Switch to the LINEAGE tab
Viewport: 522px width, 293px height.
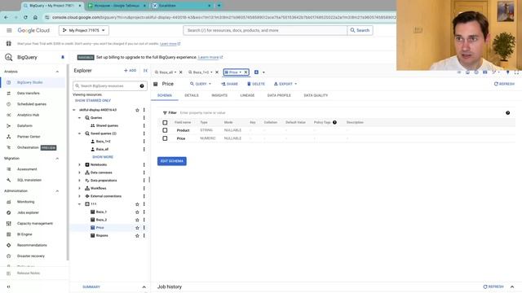point(247,95)
